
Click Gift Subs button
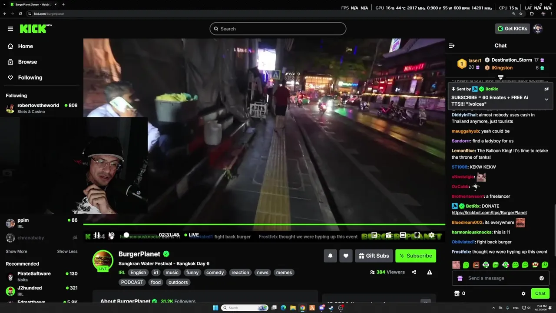coord(374,256)
